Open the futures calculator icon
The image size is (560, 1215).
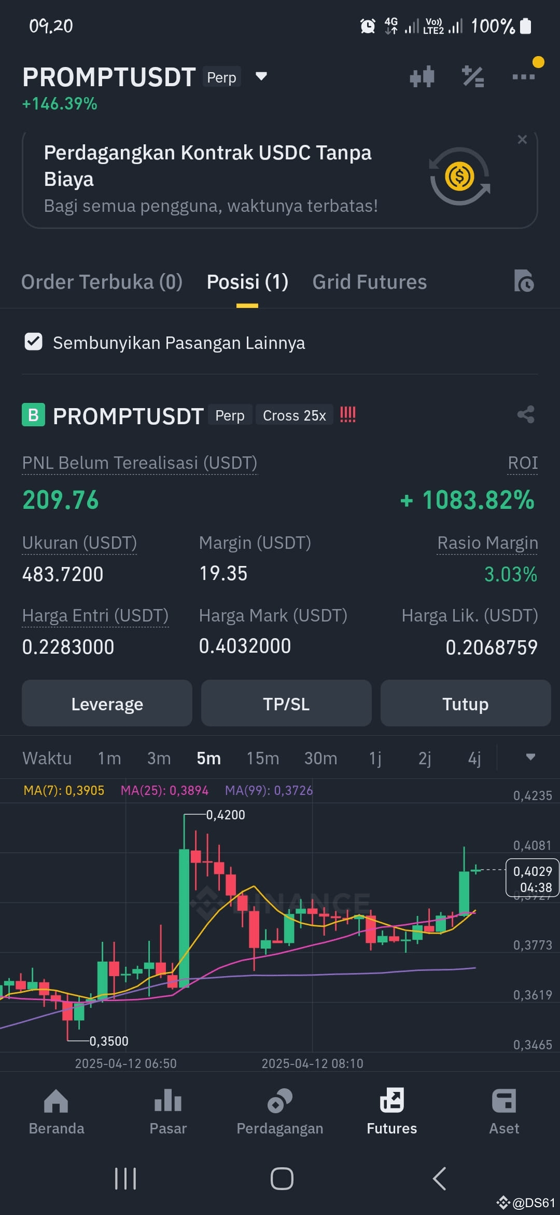point(473,77)
